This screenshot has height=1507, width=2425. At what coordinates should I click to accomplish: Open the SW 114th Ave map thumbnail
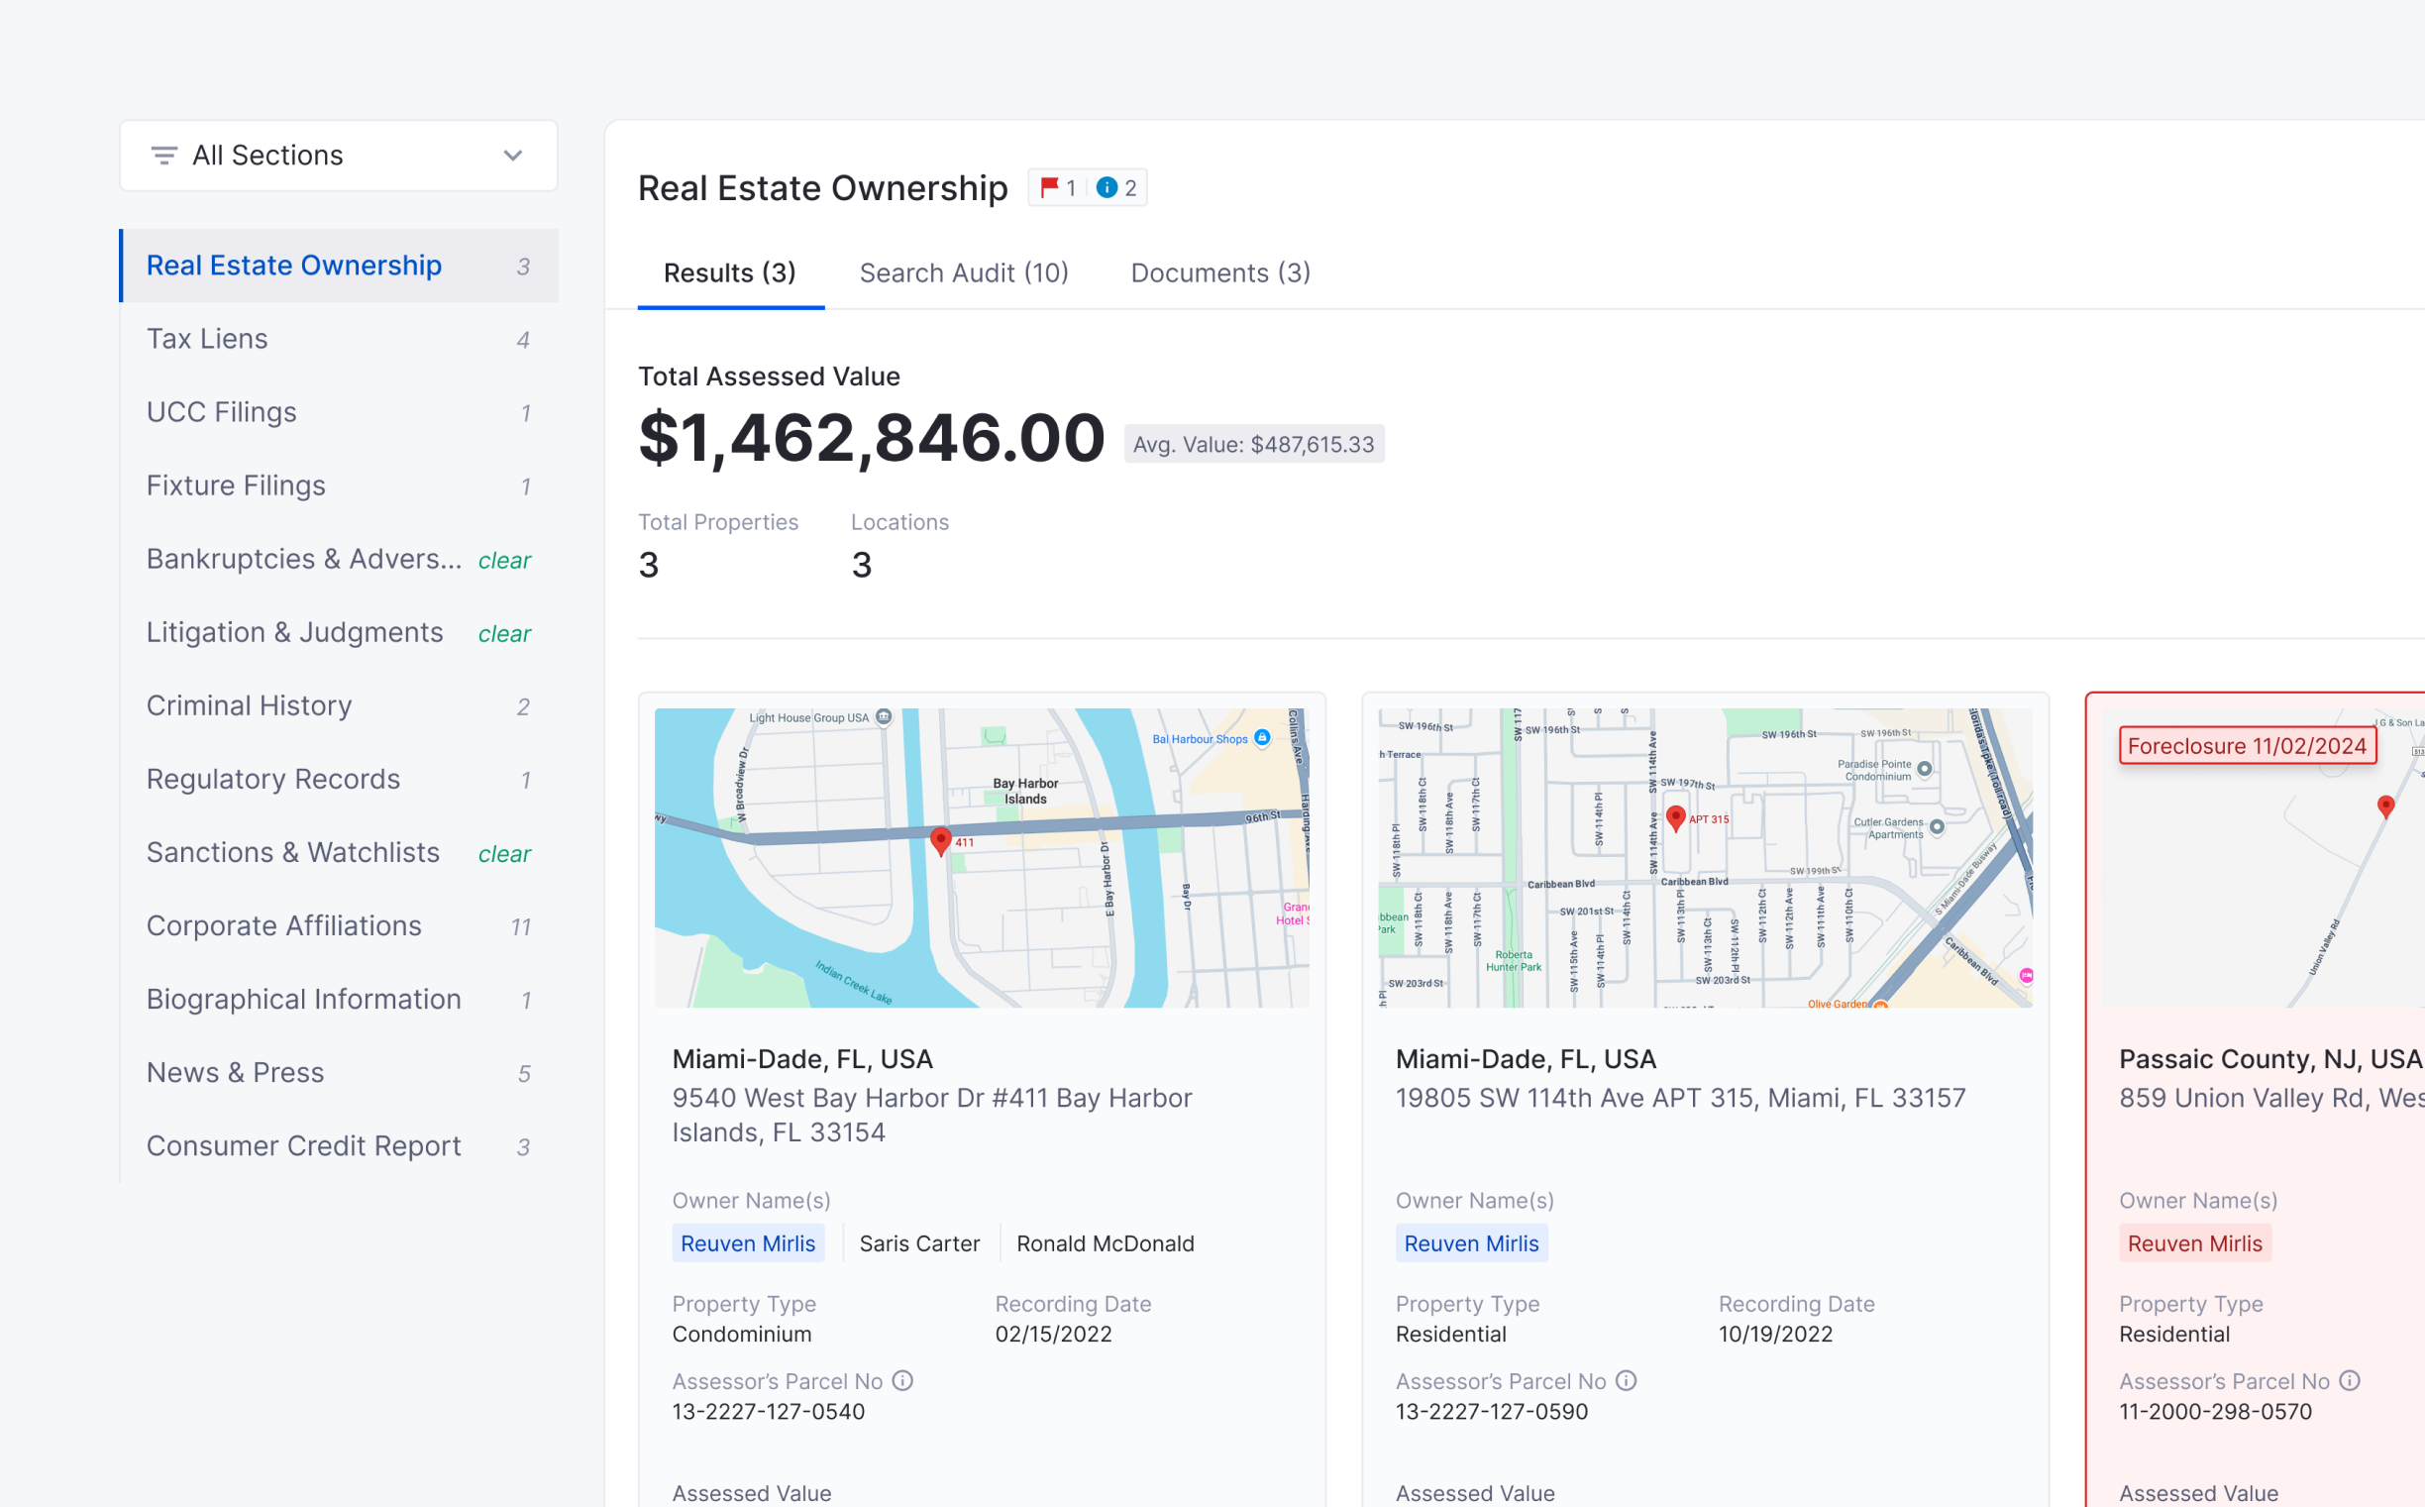point(1705,858)
